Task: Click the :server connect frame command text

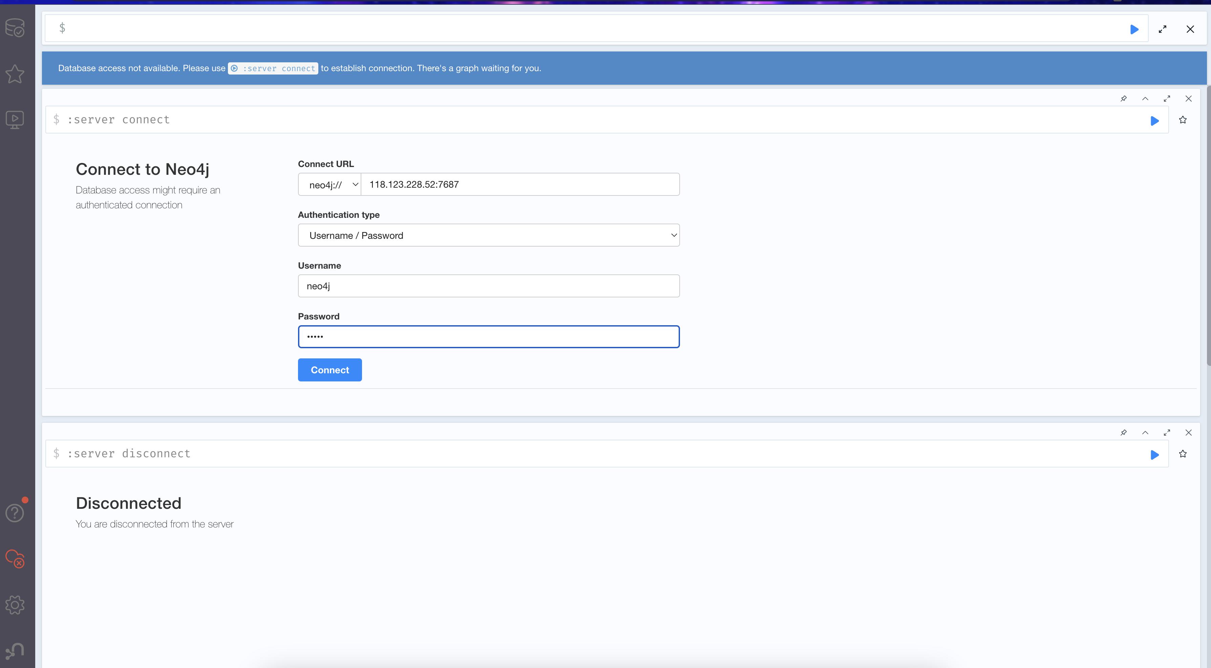Action: tap(119, 119)
